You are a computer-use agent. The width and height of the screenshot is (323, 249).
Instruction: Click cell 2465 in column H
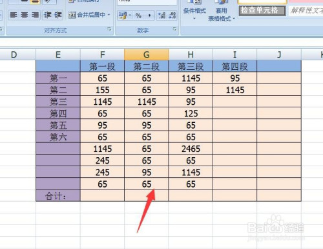(x=191, y=149)
